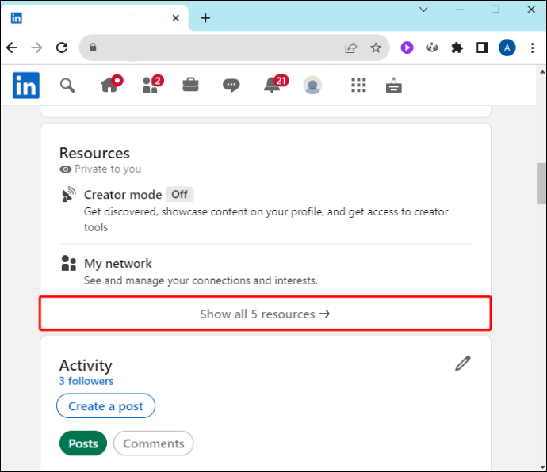The image size is (547, 472).
Task: Click the Post a job icon
Action: tap(394, 85)
